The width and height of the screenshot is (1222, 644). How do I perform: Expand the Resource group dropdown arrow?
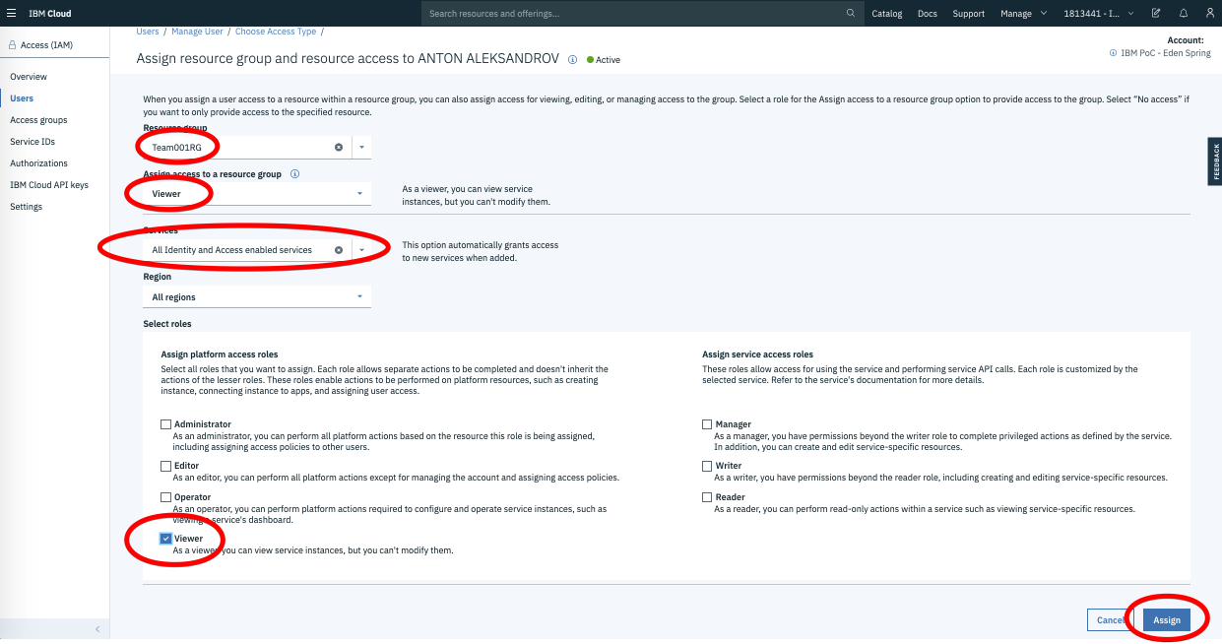tap(361, 147)
